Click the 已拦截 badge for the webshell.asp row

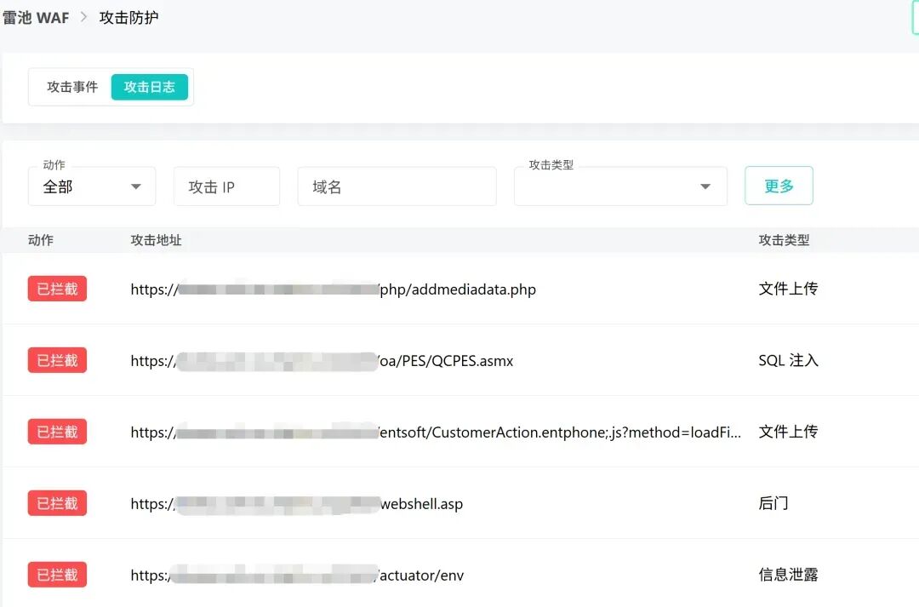[x=56, y=503]
